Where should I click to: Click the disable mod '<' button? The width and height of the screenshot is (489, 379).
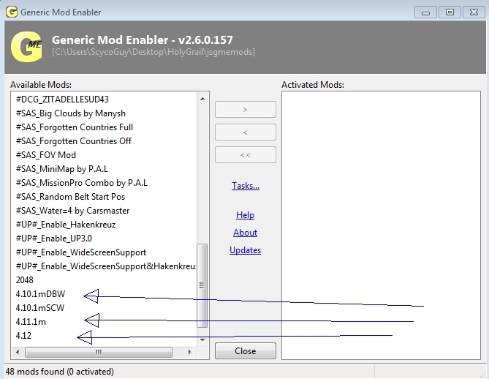(x=245, y=132)
